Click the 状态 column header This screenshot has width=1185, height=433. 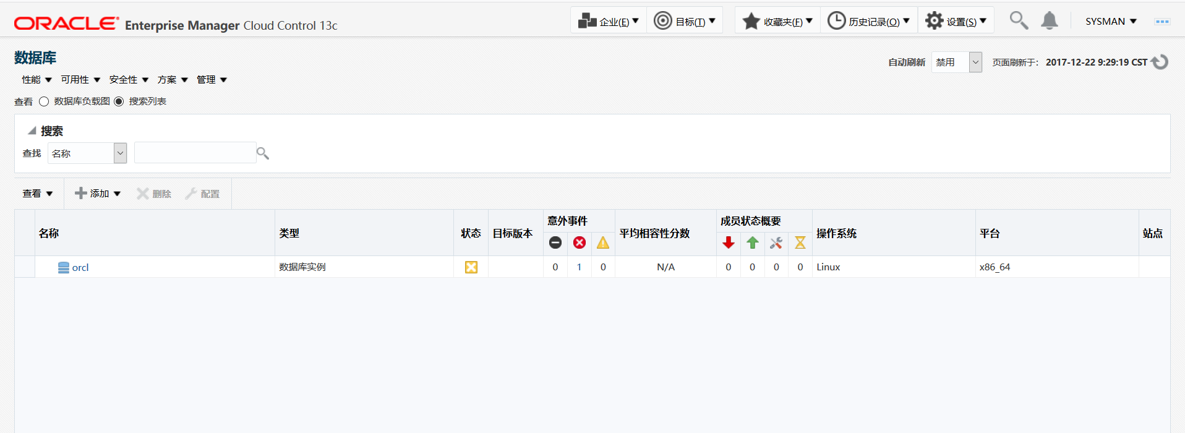471,233
